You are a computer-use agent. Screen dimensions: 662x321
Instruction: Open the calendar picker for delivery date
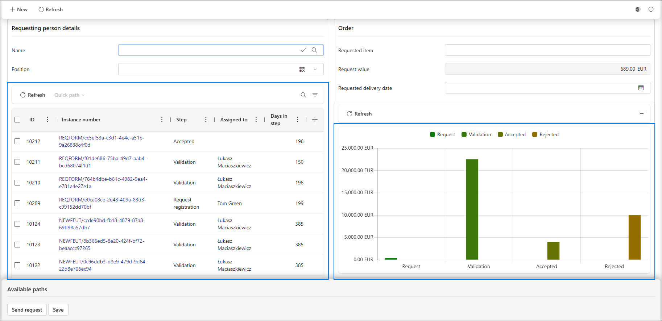click(x=641, y=88)
